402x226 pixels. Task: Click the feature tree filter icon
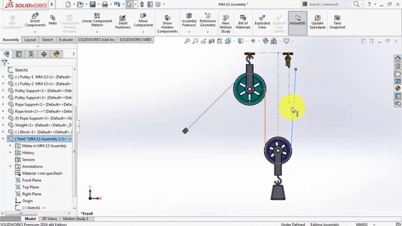4,63
